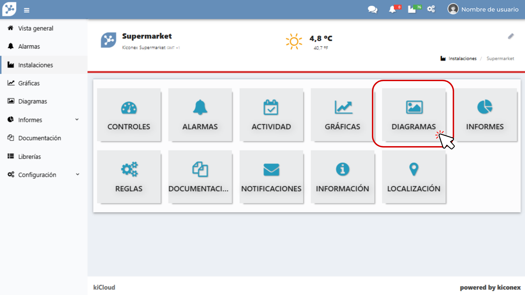Open the Controles gauge tile
This screenshot has width=525, height=295.
[x=129, y=115]
